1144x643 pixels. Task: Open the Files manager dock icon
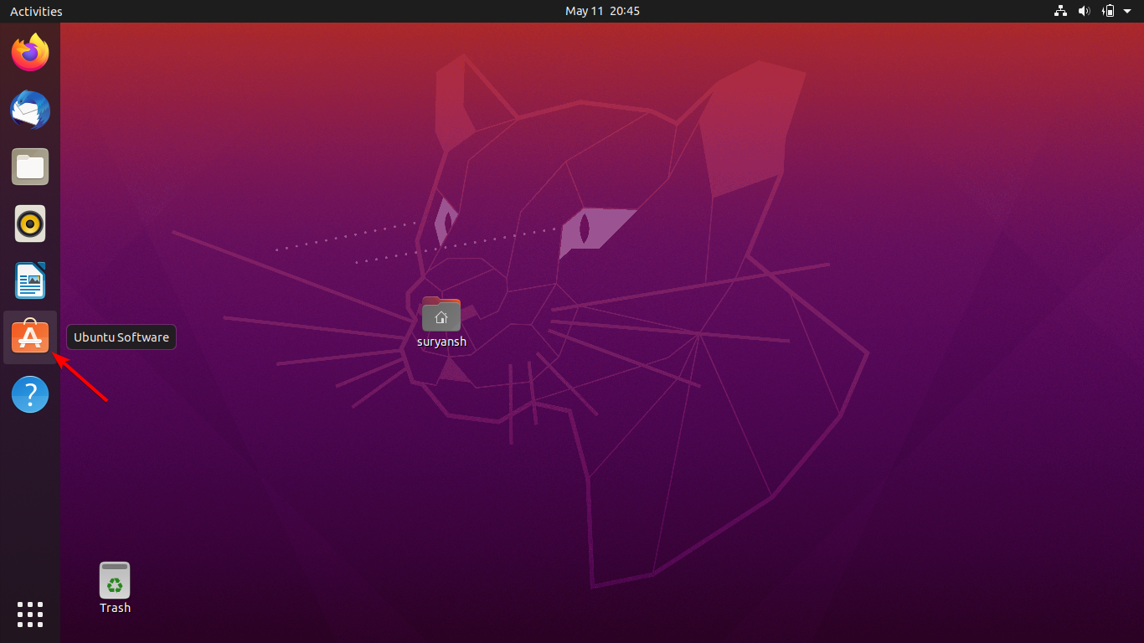coord(30,167)
